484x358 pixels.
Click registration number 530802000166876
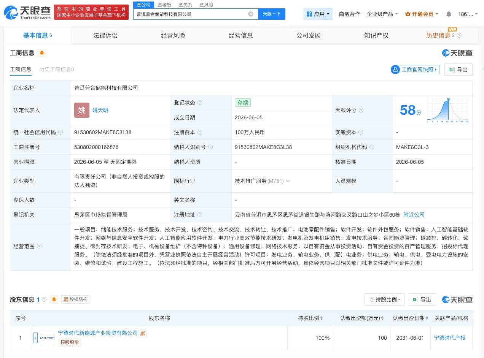point(96,147)
